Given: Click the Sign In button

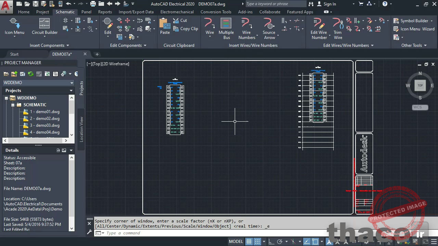Looking at the screenshot, I should [x=329, y=4].
